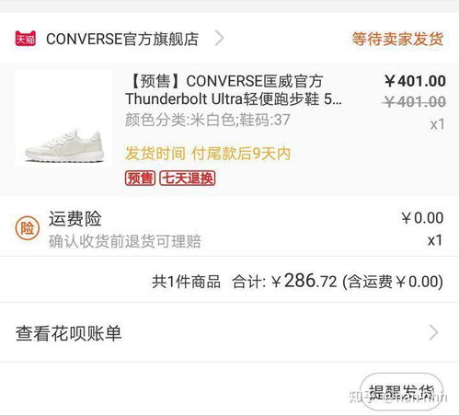Click the ￥401.00 product price
Screen dimensions: 459x416
pyautogui.click(x=415, y=81)
